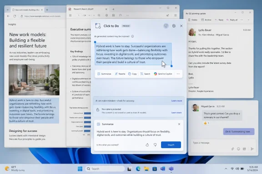Click the thumbs up reaction on Miguel's message
Screen dimensions: 262x174
(206, 123)
